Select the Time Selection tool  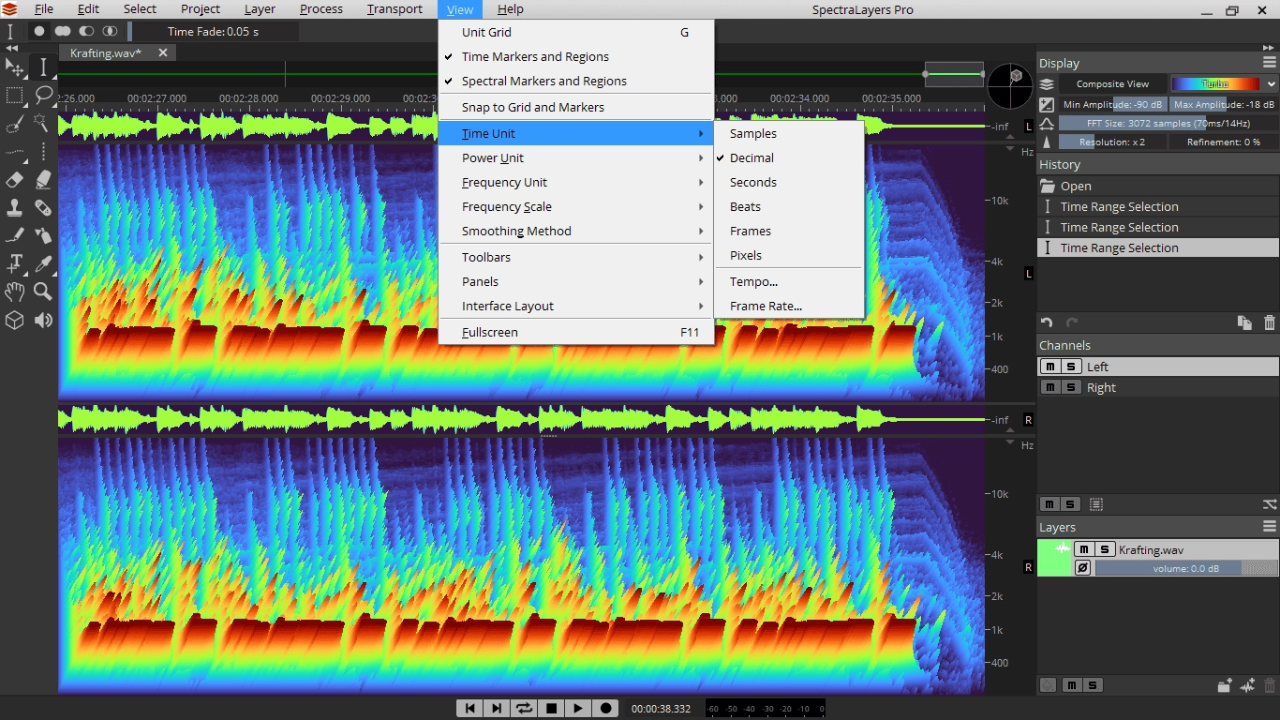click(43, 67)
